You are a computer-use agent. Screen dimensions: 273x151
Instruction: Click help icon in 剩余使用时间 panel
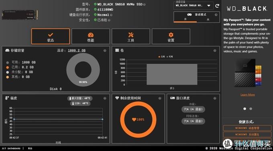point(160,98)
